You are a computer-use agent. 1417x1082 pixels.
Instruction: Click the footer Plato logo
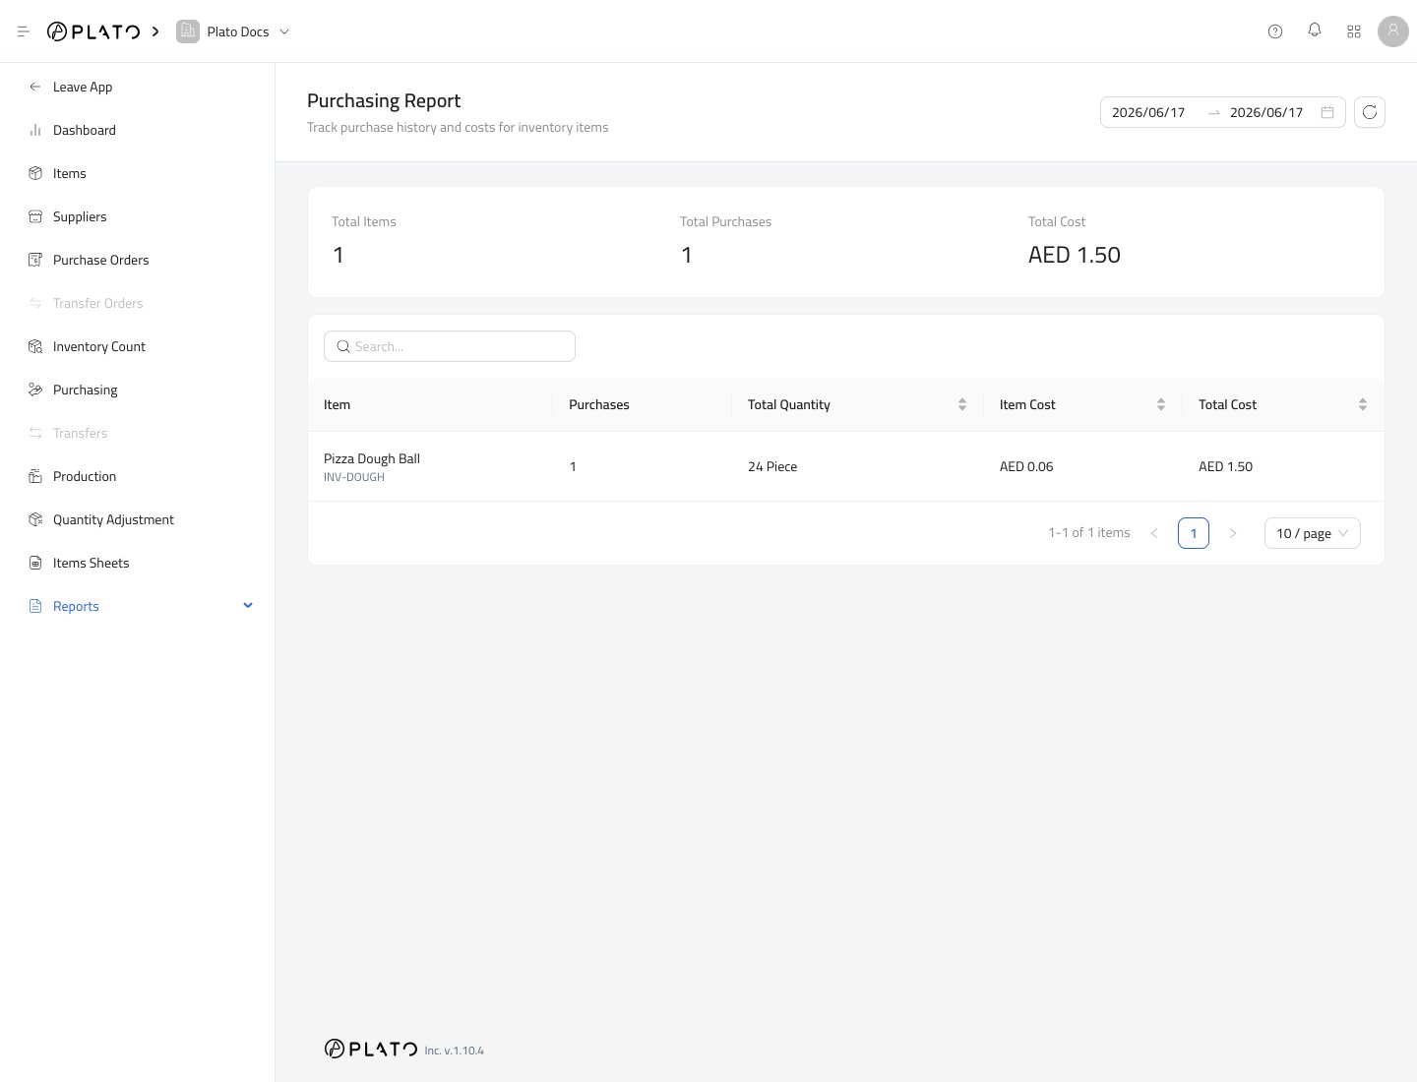click(x=371, y=1049)
